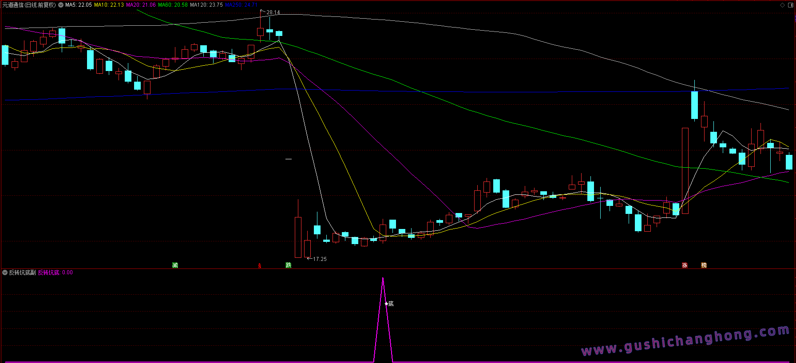Select the magenta MA20: 21.06 label

pyautogui.click(x=141, y=5)
